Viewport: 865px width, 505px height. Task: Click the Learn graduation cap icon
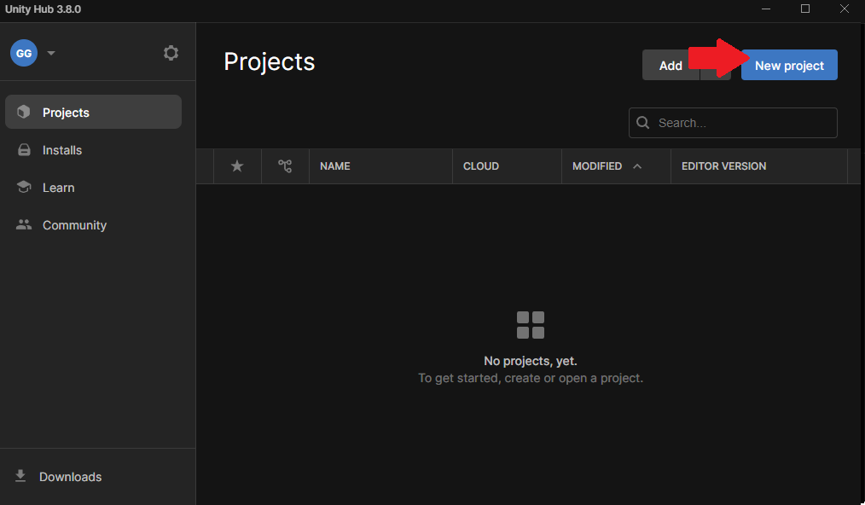(x=24, y=187)
